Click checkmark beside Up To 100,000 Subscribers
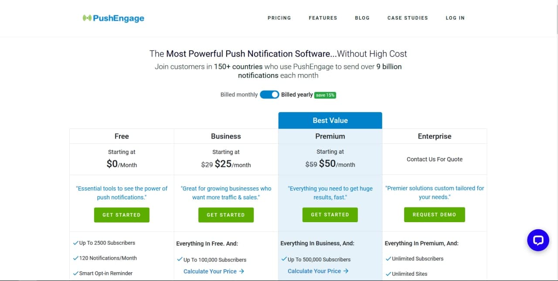This screenshot has height=281, width=558. point(180,259)
